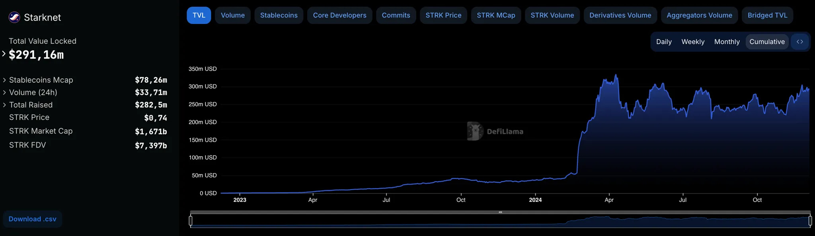The image size is (815, 236).
Task: Toggle STRK Volume on the chart
Action: tap(552, 15)
